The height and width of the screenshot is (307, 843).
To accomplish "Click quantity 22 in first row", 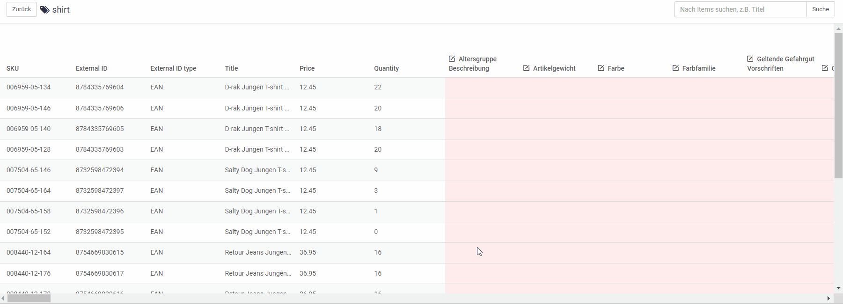I will click(378, 87).
